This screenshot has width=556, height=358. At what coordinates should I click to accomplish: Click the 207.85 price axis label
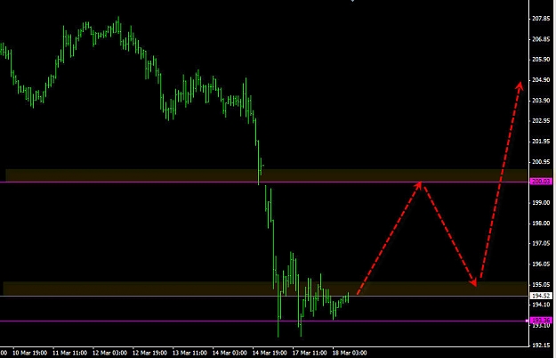(x=541, y=19)
